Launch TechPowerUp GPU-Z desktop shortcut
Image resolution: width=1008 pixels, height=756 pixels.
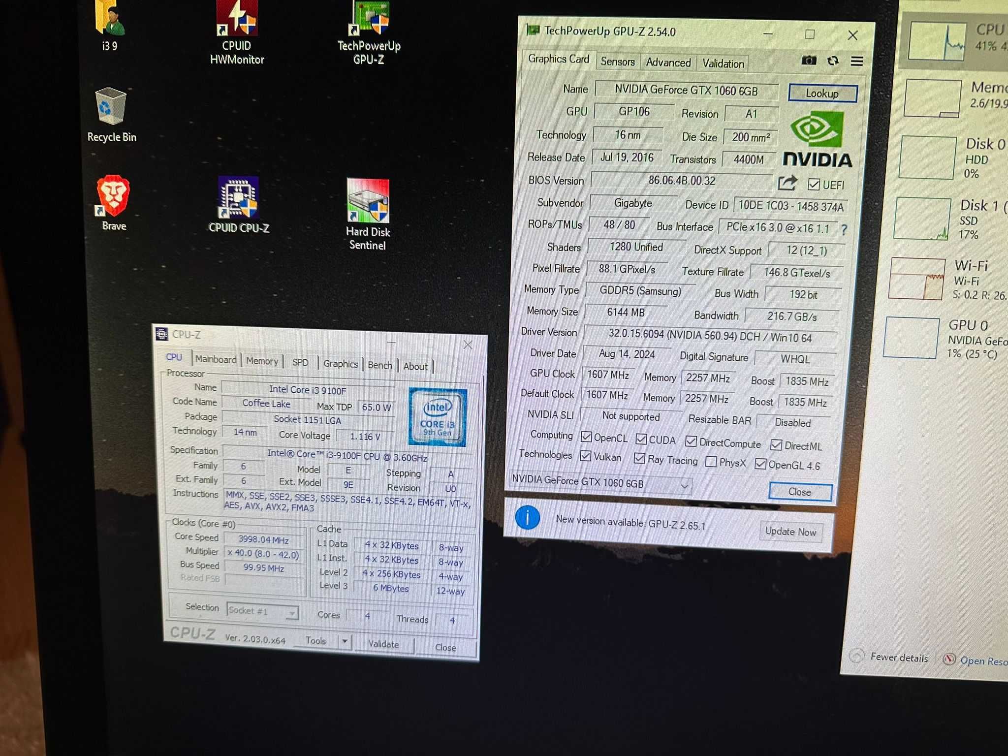click(369, 32)
